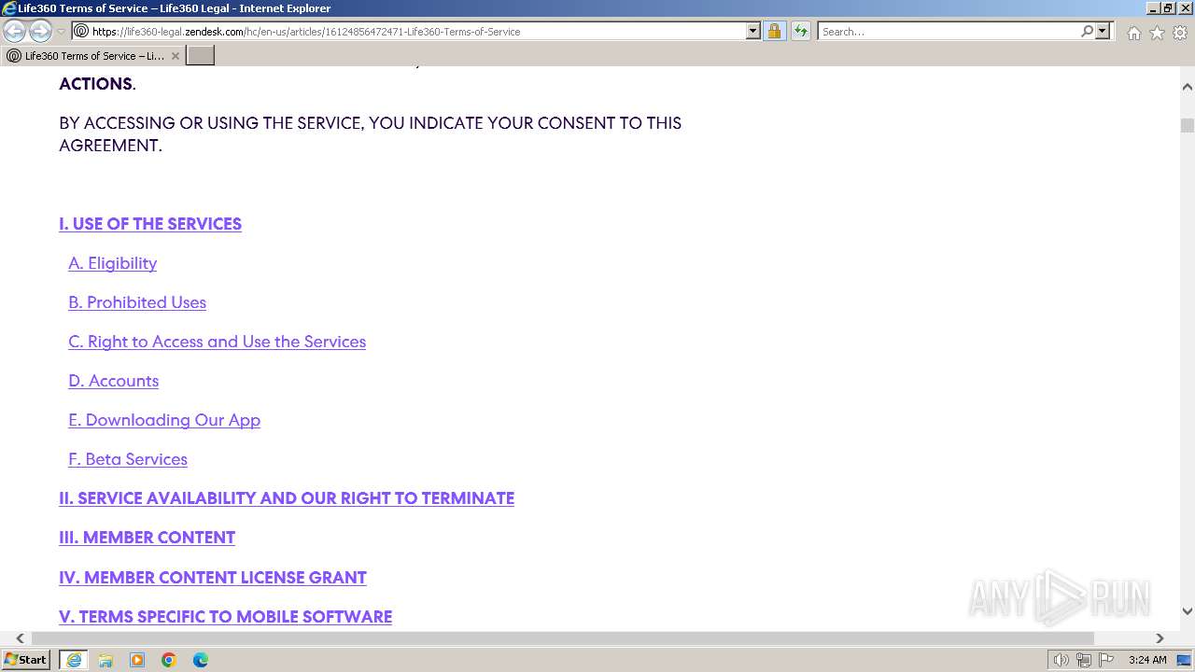The width and height of the screenshot is (1195, 672).
Task: Open a new tab button
Action: click(201, 56)
